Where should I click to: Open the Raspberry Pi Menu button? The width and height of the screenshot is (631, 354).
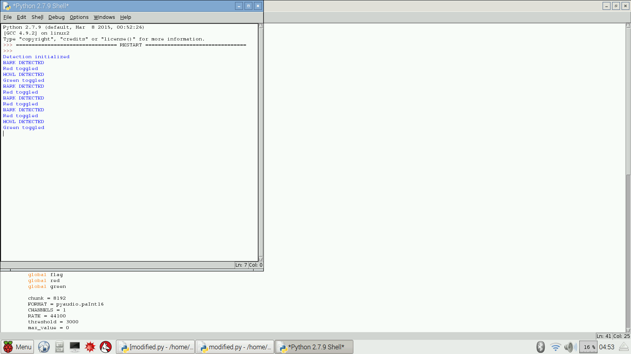(17, 347)
